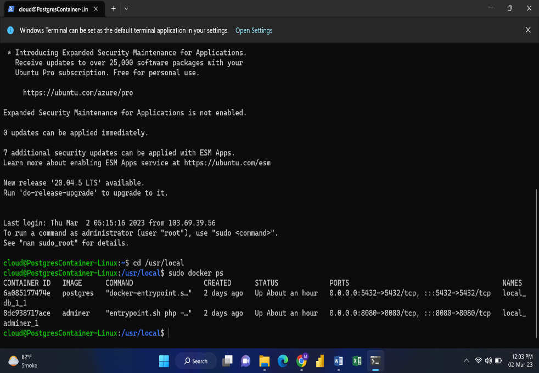Click the '2 days ago' value in the postgres row

(x=223, y=293)
